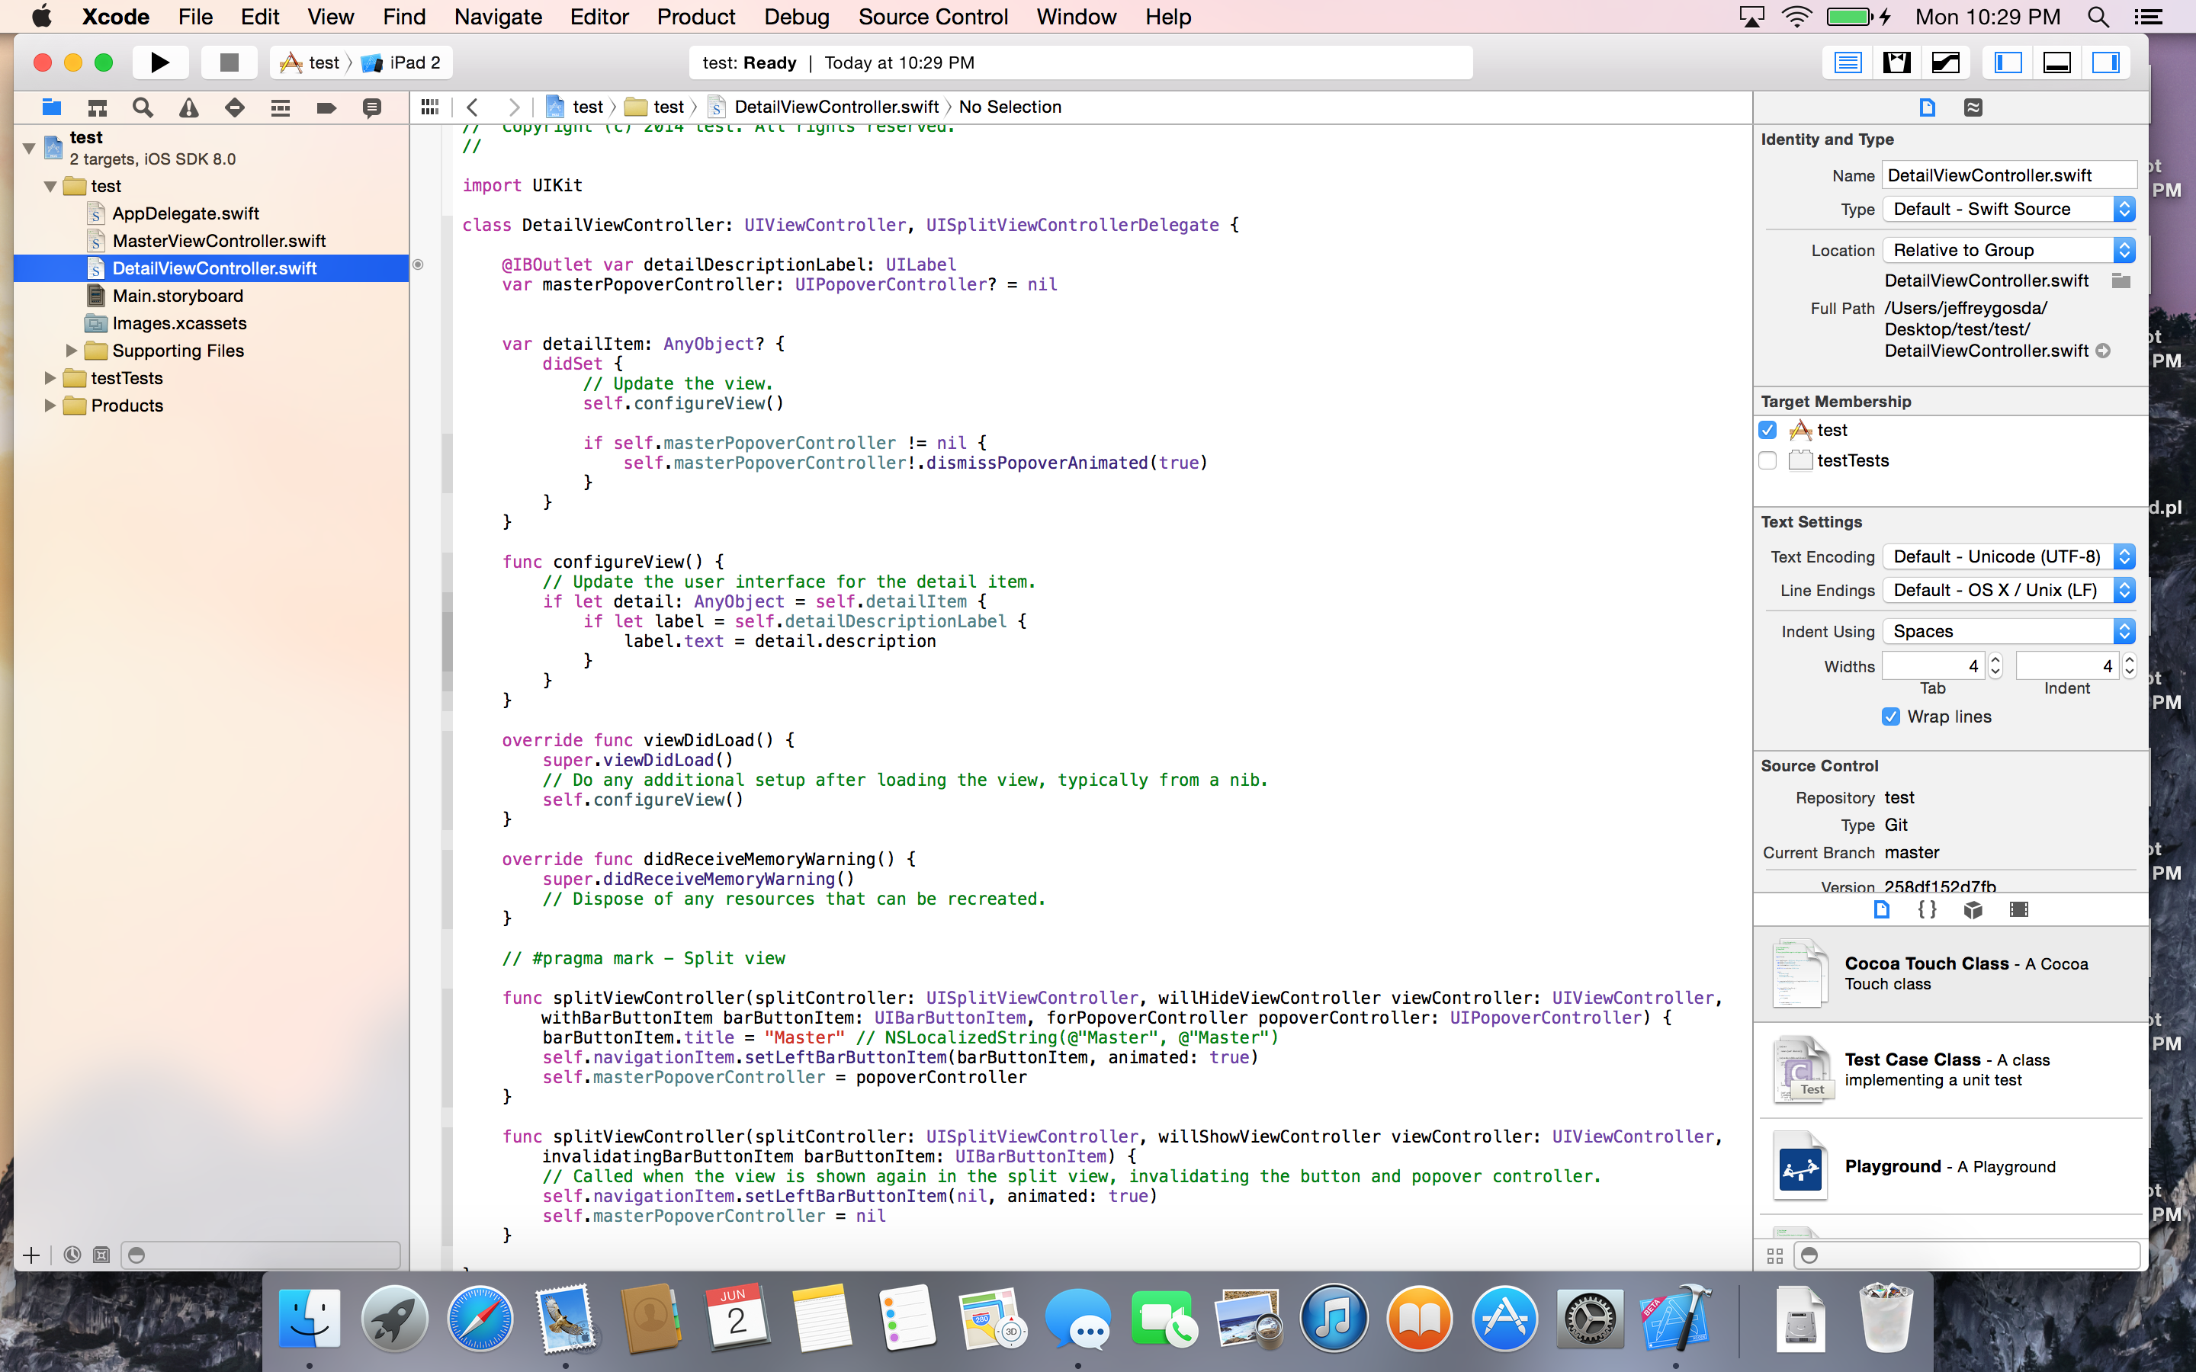The height and width of the screenshot is (1372, 2196).
Task: Open the Find navigator magnifier icon
Action: click(x=143, y=108)
